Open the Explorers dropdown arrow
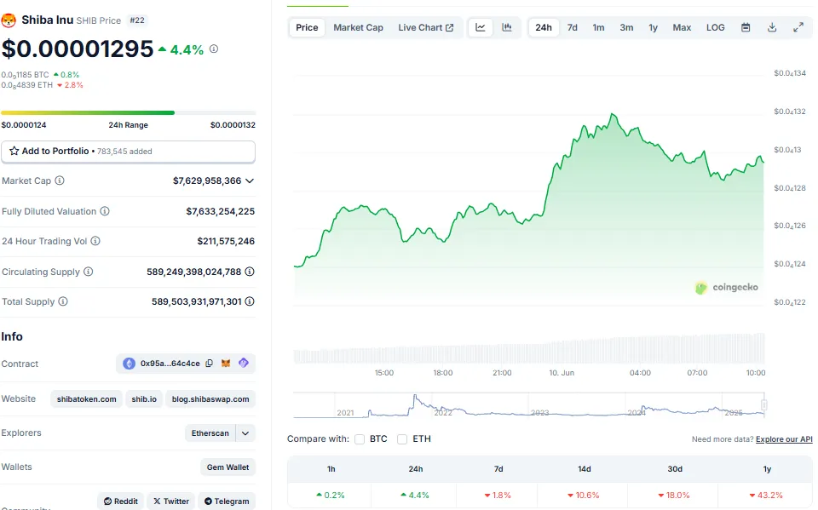The image size is (818, 510). click(x=245, y=433)
